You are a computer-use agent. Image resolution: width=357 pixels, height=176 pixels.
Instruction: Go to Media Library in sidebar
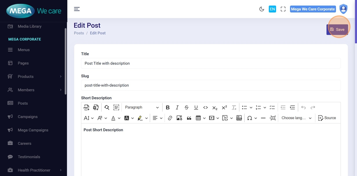29,26
